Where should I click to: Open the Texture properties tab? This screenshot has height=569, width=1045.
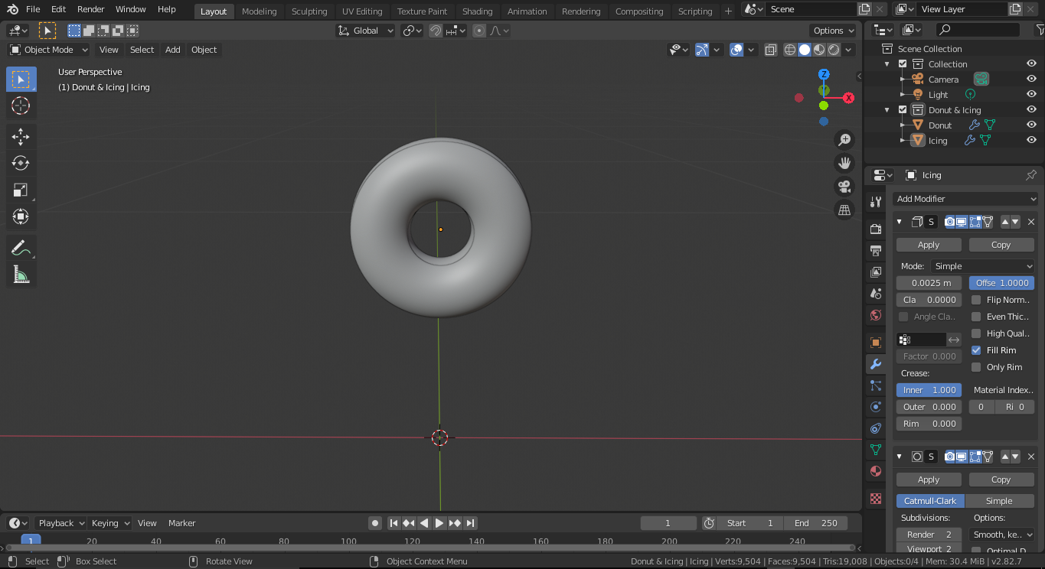877,499
